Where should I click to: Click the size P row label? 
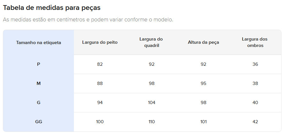click(x=39, y=64)
